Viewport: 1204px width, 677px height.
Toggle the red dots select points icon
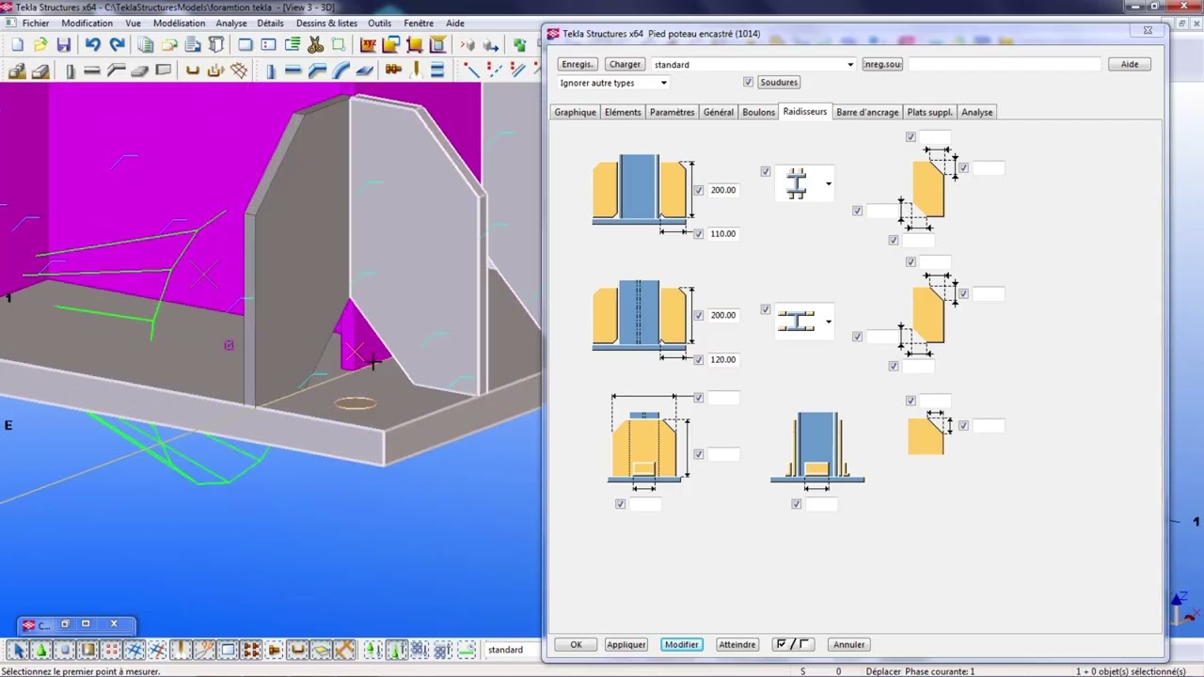[x=112, y=650]
